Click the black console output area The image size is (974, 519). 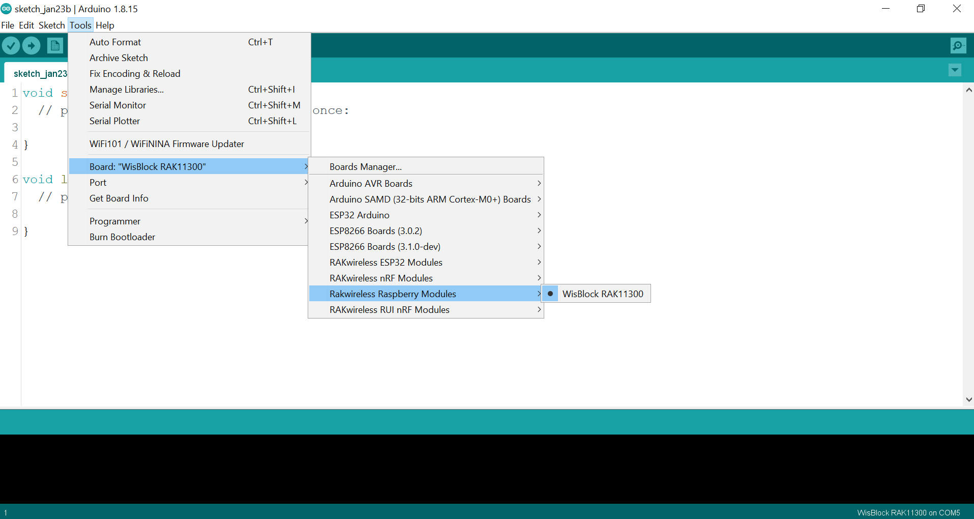487,469
